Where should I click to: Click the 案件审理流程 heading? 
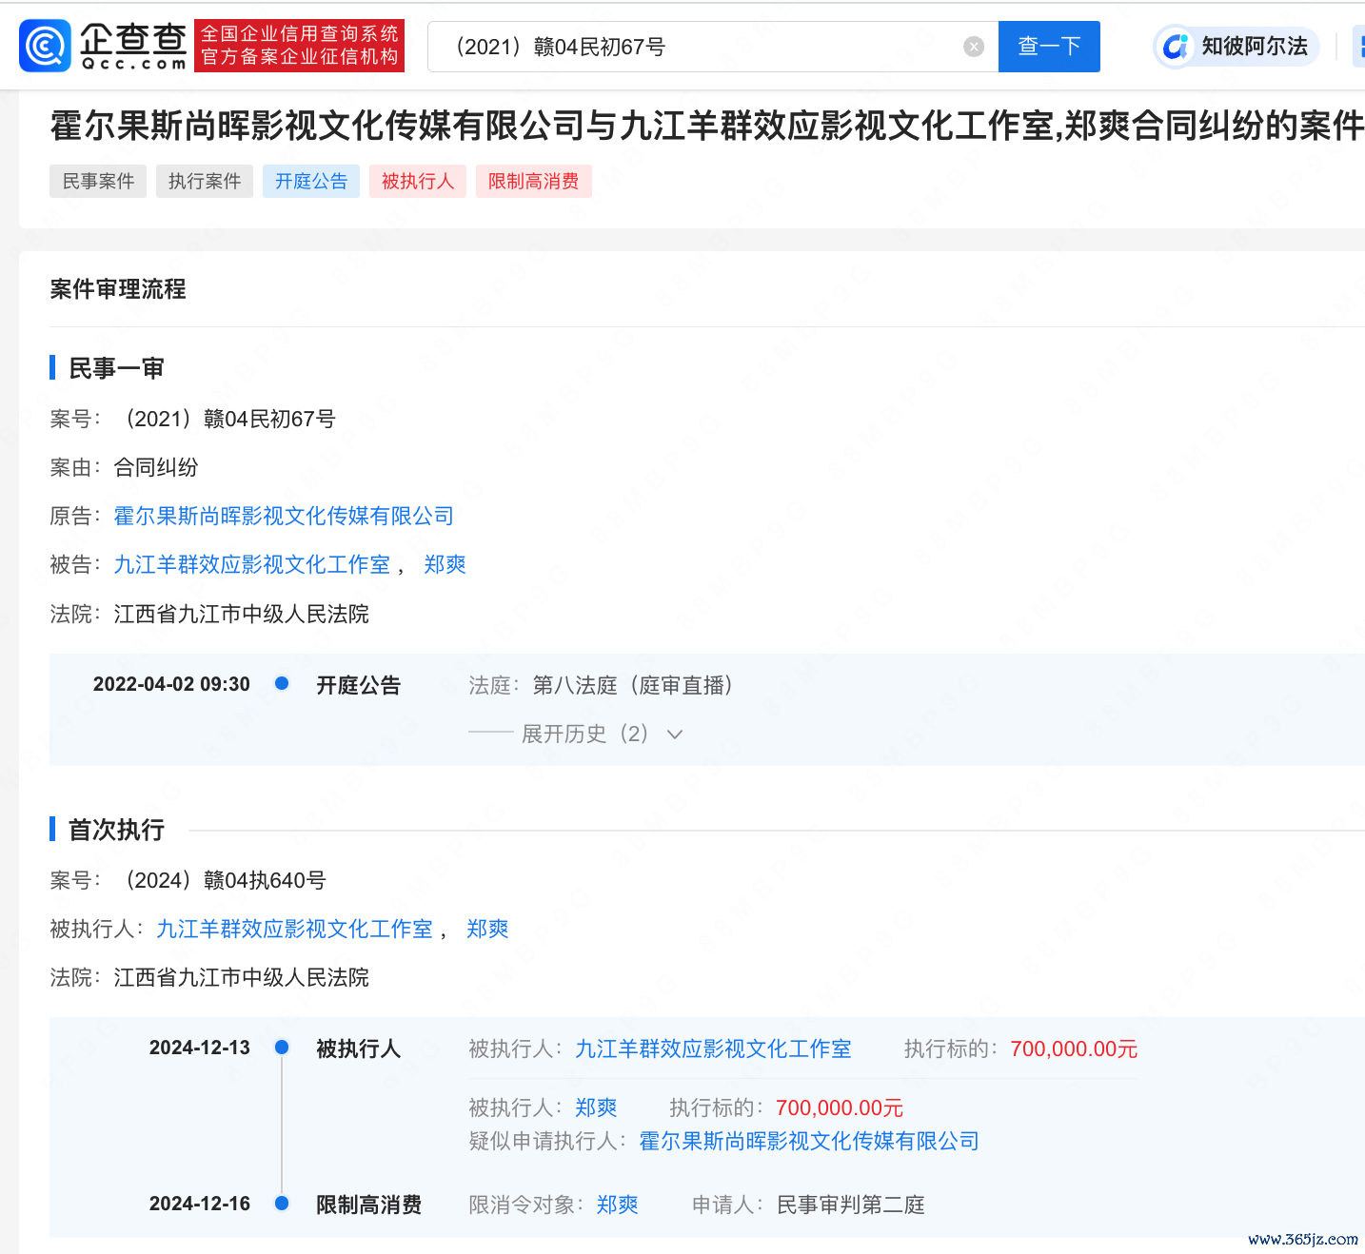pos(118,289)
